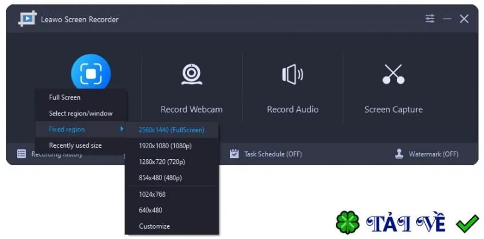484x239 pixels.
Task: Click the Screen Capture scissors icon
Action: click(393, 74)
